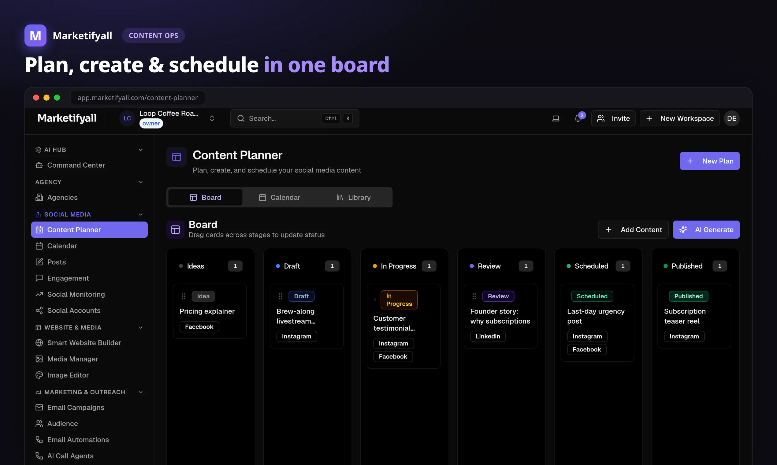Open AI Call Agents in sidebar
The image size is (777, 465).
89,456
